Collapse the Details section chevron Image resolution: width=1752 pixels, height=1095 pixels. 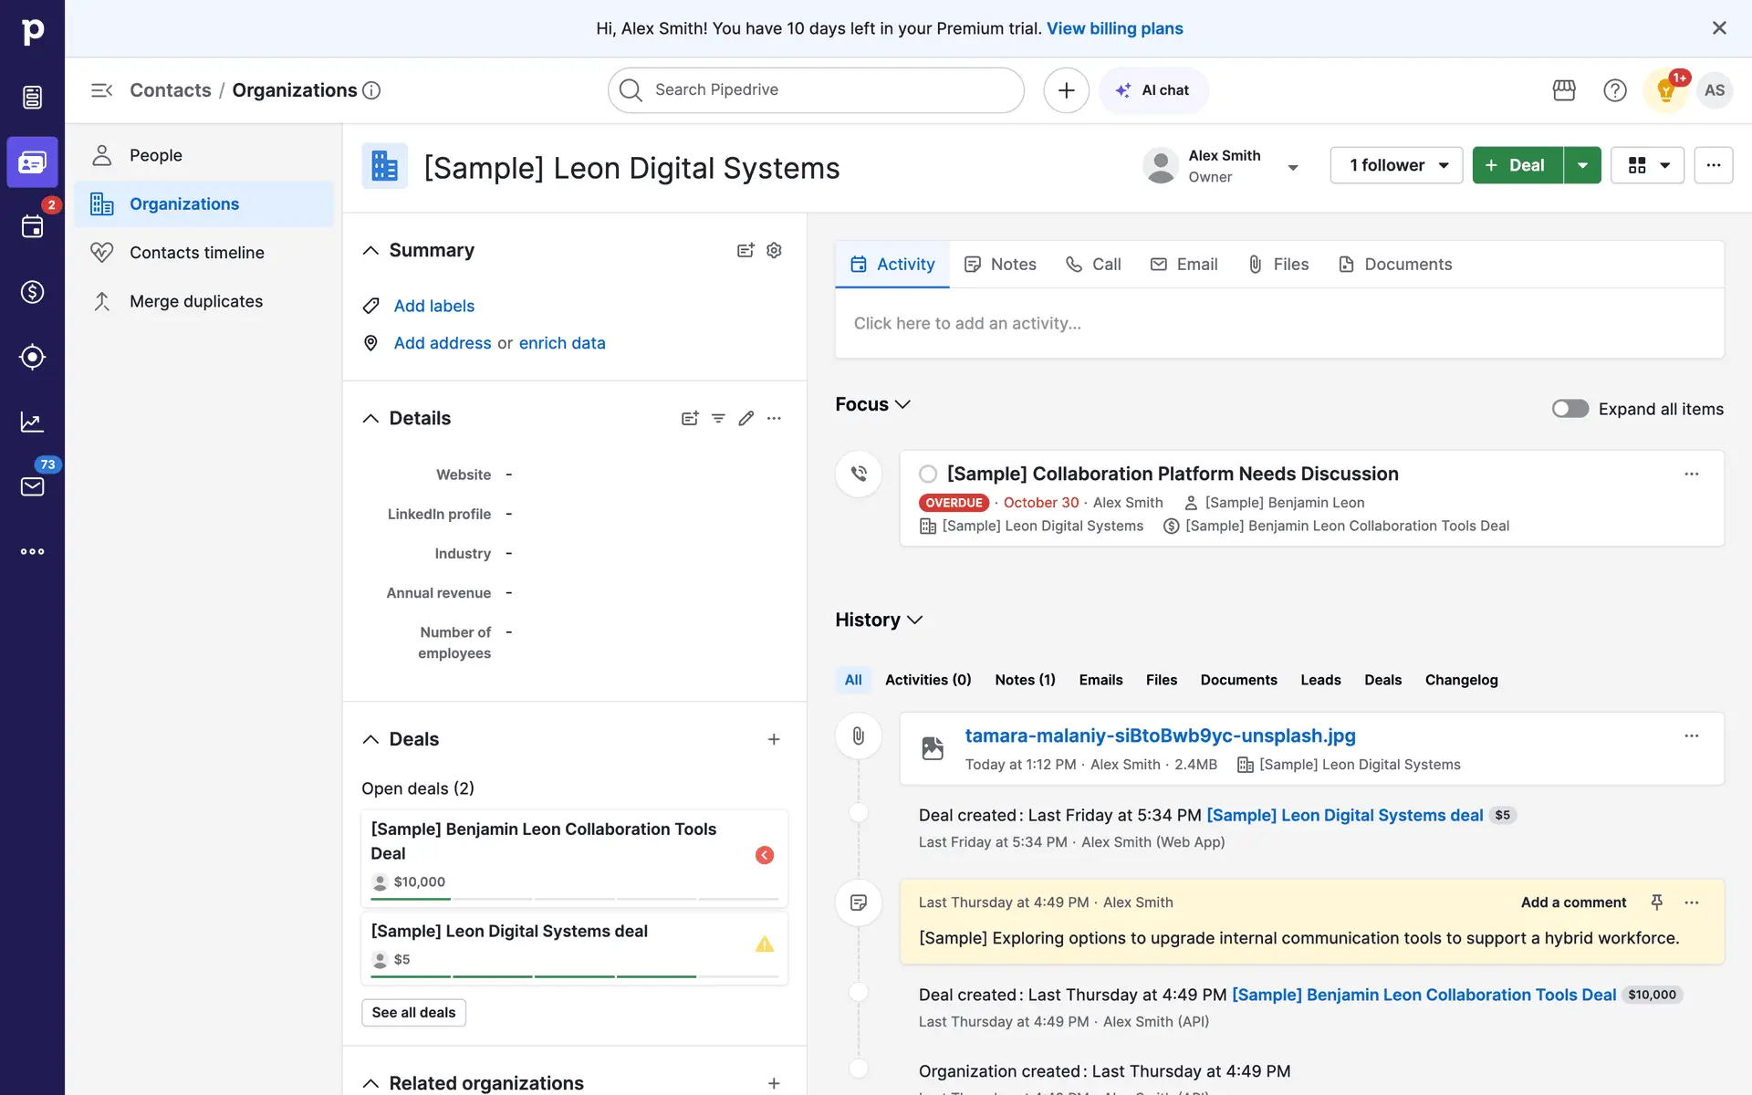click(x=370, y=418)
